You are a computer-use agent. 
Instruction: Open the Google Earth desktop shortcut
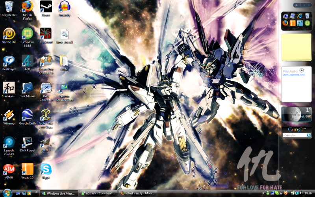(27, 117)
